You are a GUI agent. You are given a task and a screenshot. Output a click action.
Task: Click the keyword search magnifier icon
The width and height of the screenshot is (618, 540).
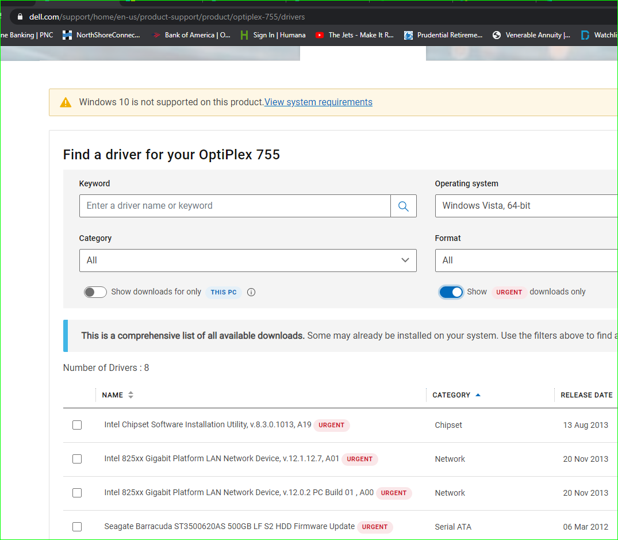pos(403,206)
